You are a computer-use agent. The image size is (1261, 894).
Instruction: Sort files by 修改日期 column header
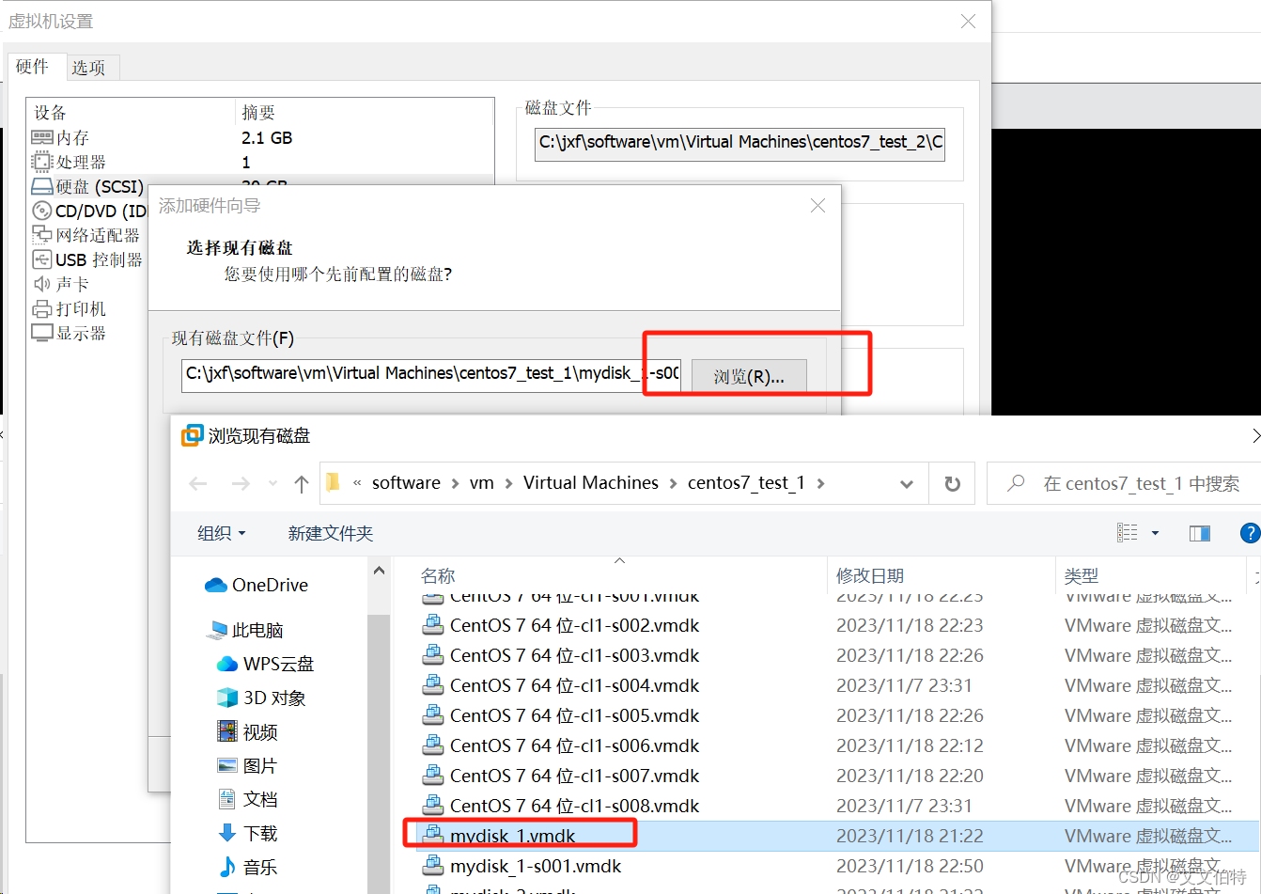[x=870, y=575]
